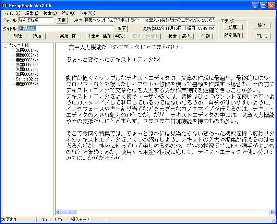Open the 検索(S) menu

50,13
